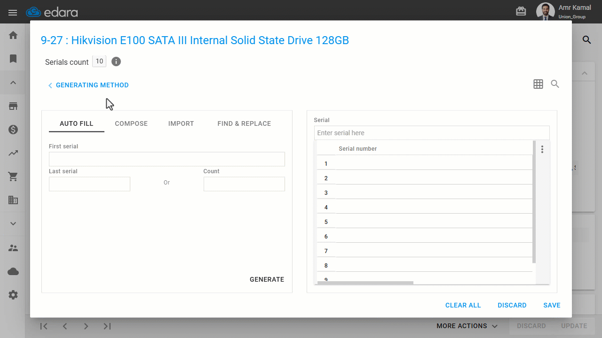Open the More Actions dropdown
Viewport: 602px width, 338px height.
pyautogui.click(x=467, y=326)
